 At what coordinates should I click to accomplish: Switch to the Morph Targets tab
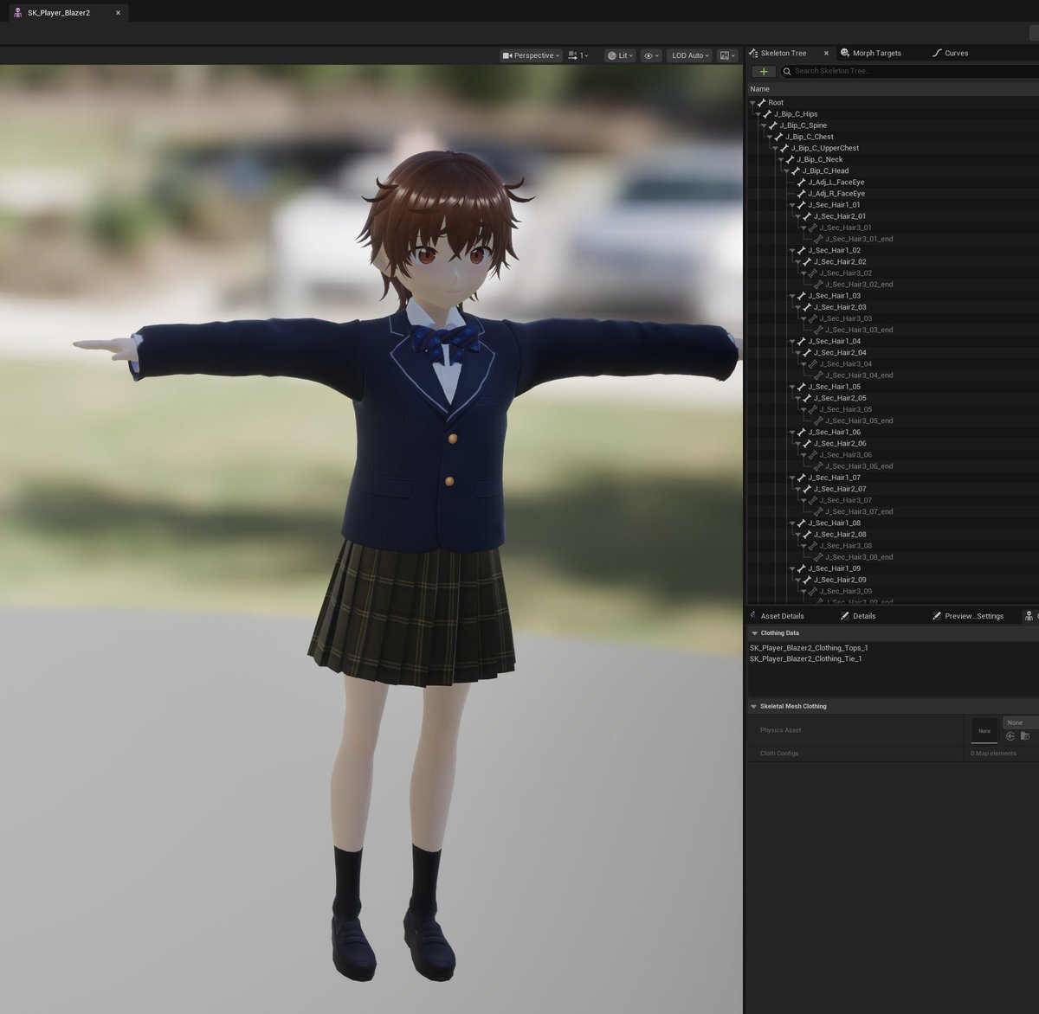click(x=875, y=54)
